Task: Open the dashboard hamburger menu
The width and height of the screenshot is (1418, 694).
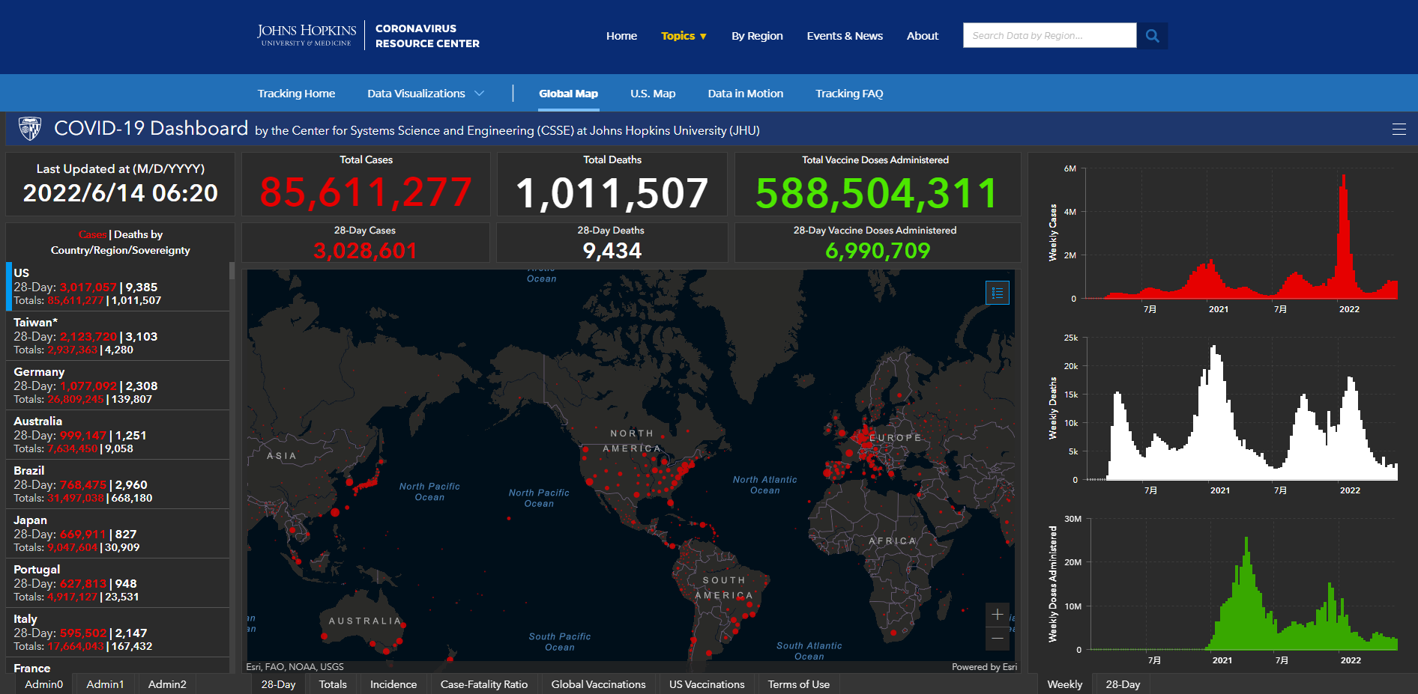Action: [1399, 129]
